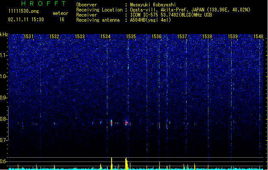Click the 1536 time marker
268x170 pixels.
pyautogui.click(x=156, y=37)
